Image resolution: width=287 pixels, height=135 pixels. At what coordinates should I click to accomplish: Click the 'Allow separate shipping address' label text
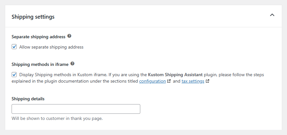pos(51,47)
